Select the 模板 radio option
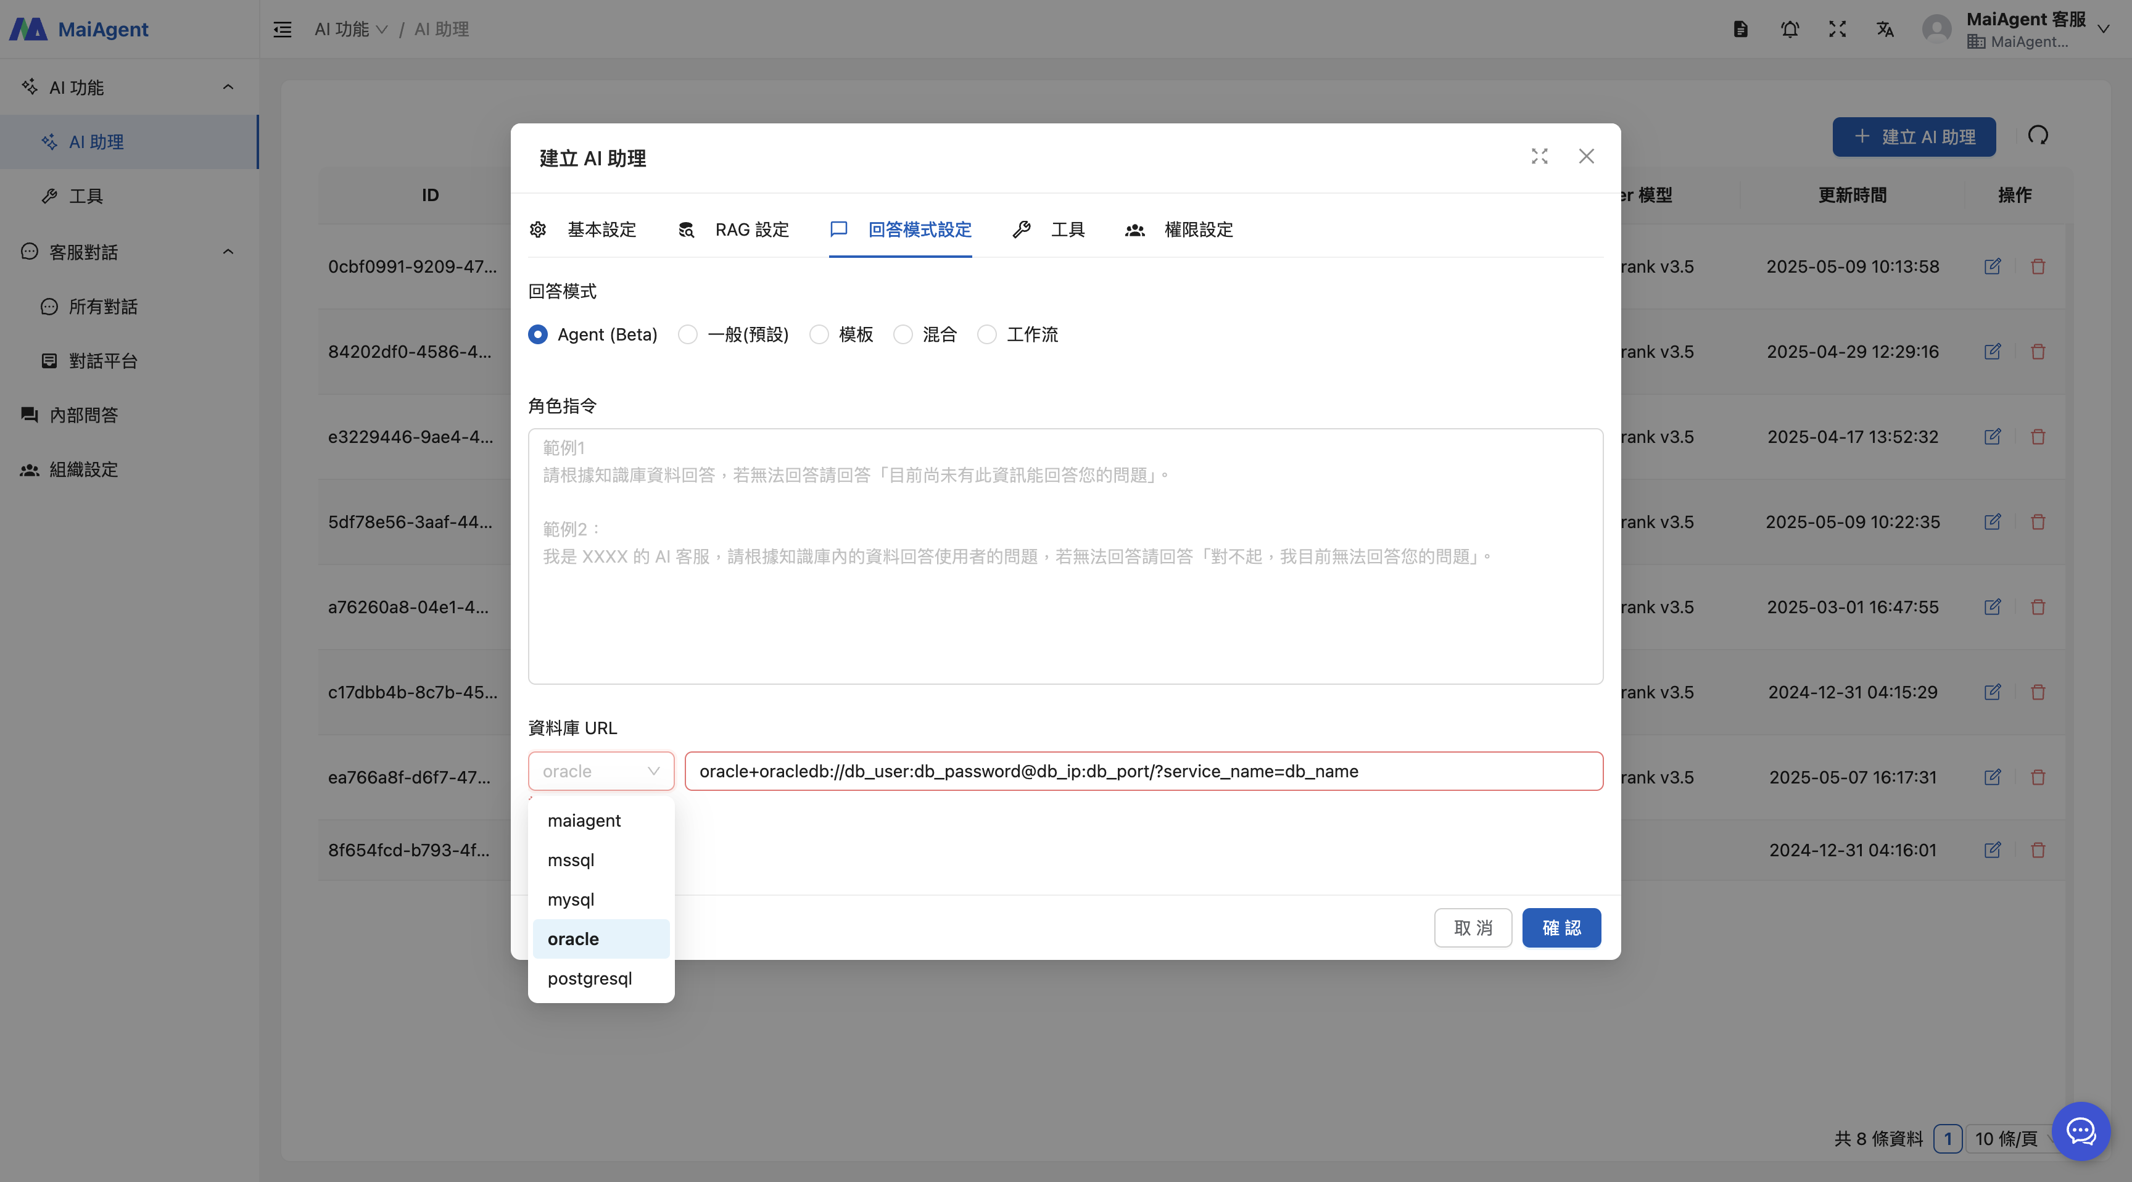This screenshot has height=1182, width=2132. click(819, 334)
